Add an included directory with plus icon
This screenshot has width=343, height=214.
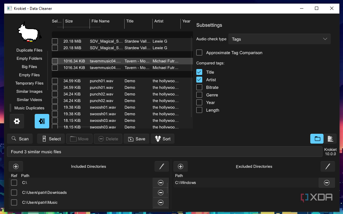pos(16,166)
